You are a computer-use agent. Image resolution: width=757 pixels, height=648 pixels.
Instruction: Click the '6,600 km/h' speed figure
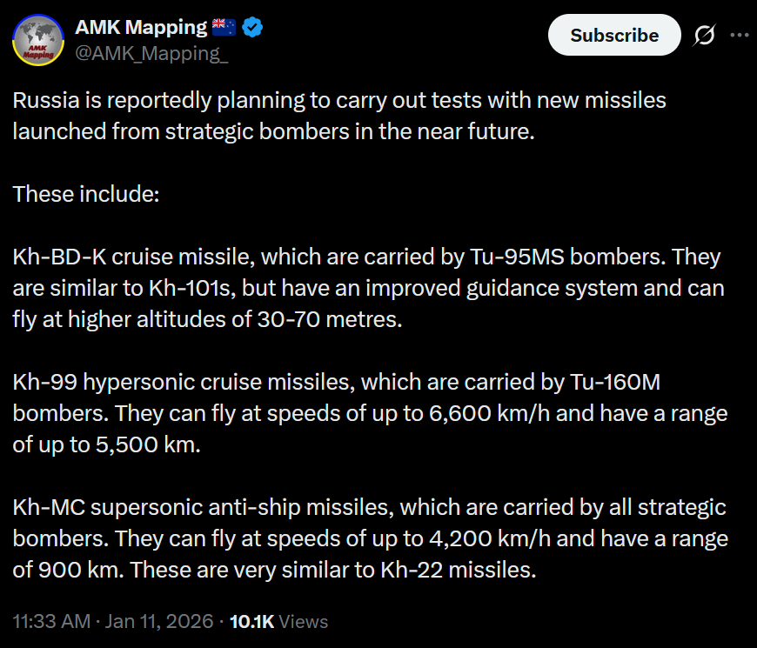click(489, 413)
